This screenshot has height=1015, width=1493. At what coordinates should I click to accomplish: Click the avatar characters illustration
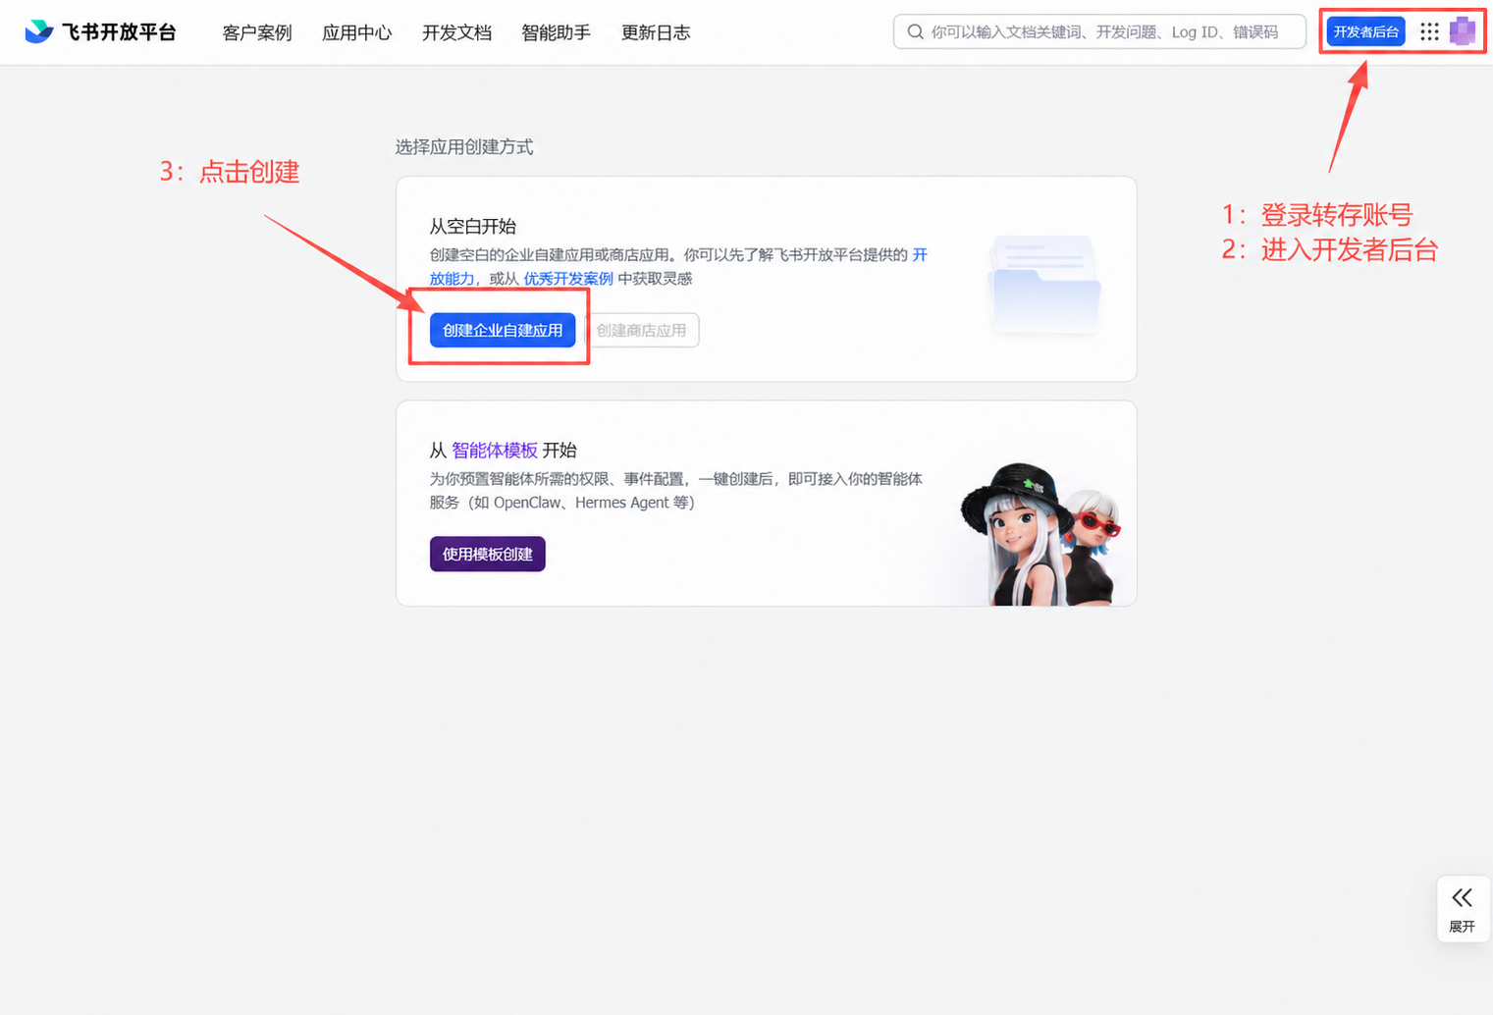coord(1042,534)
